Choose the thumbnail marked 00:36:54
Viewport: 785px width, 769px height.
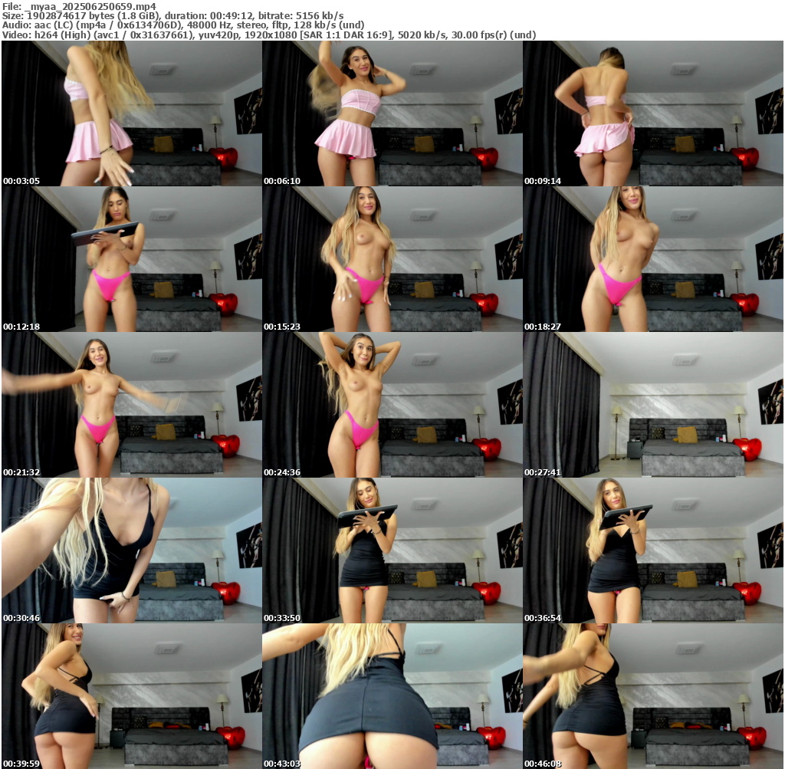[x=653, y=550]
